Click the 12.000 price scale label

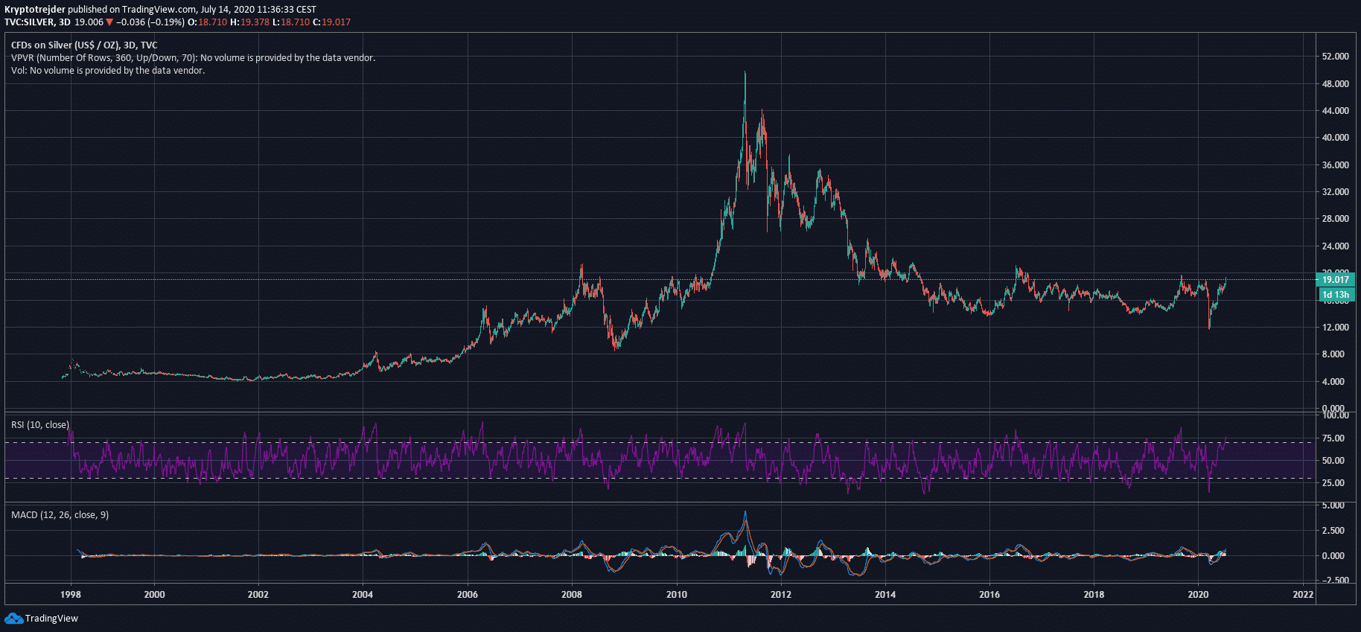click(1335, 328)
